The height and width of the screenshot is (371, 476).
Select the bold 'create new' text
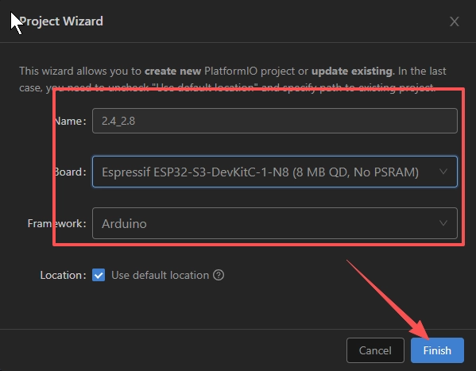[172, 71]
